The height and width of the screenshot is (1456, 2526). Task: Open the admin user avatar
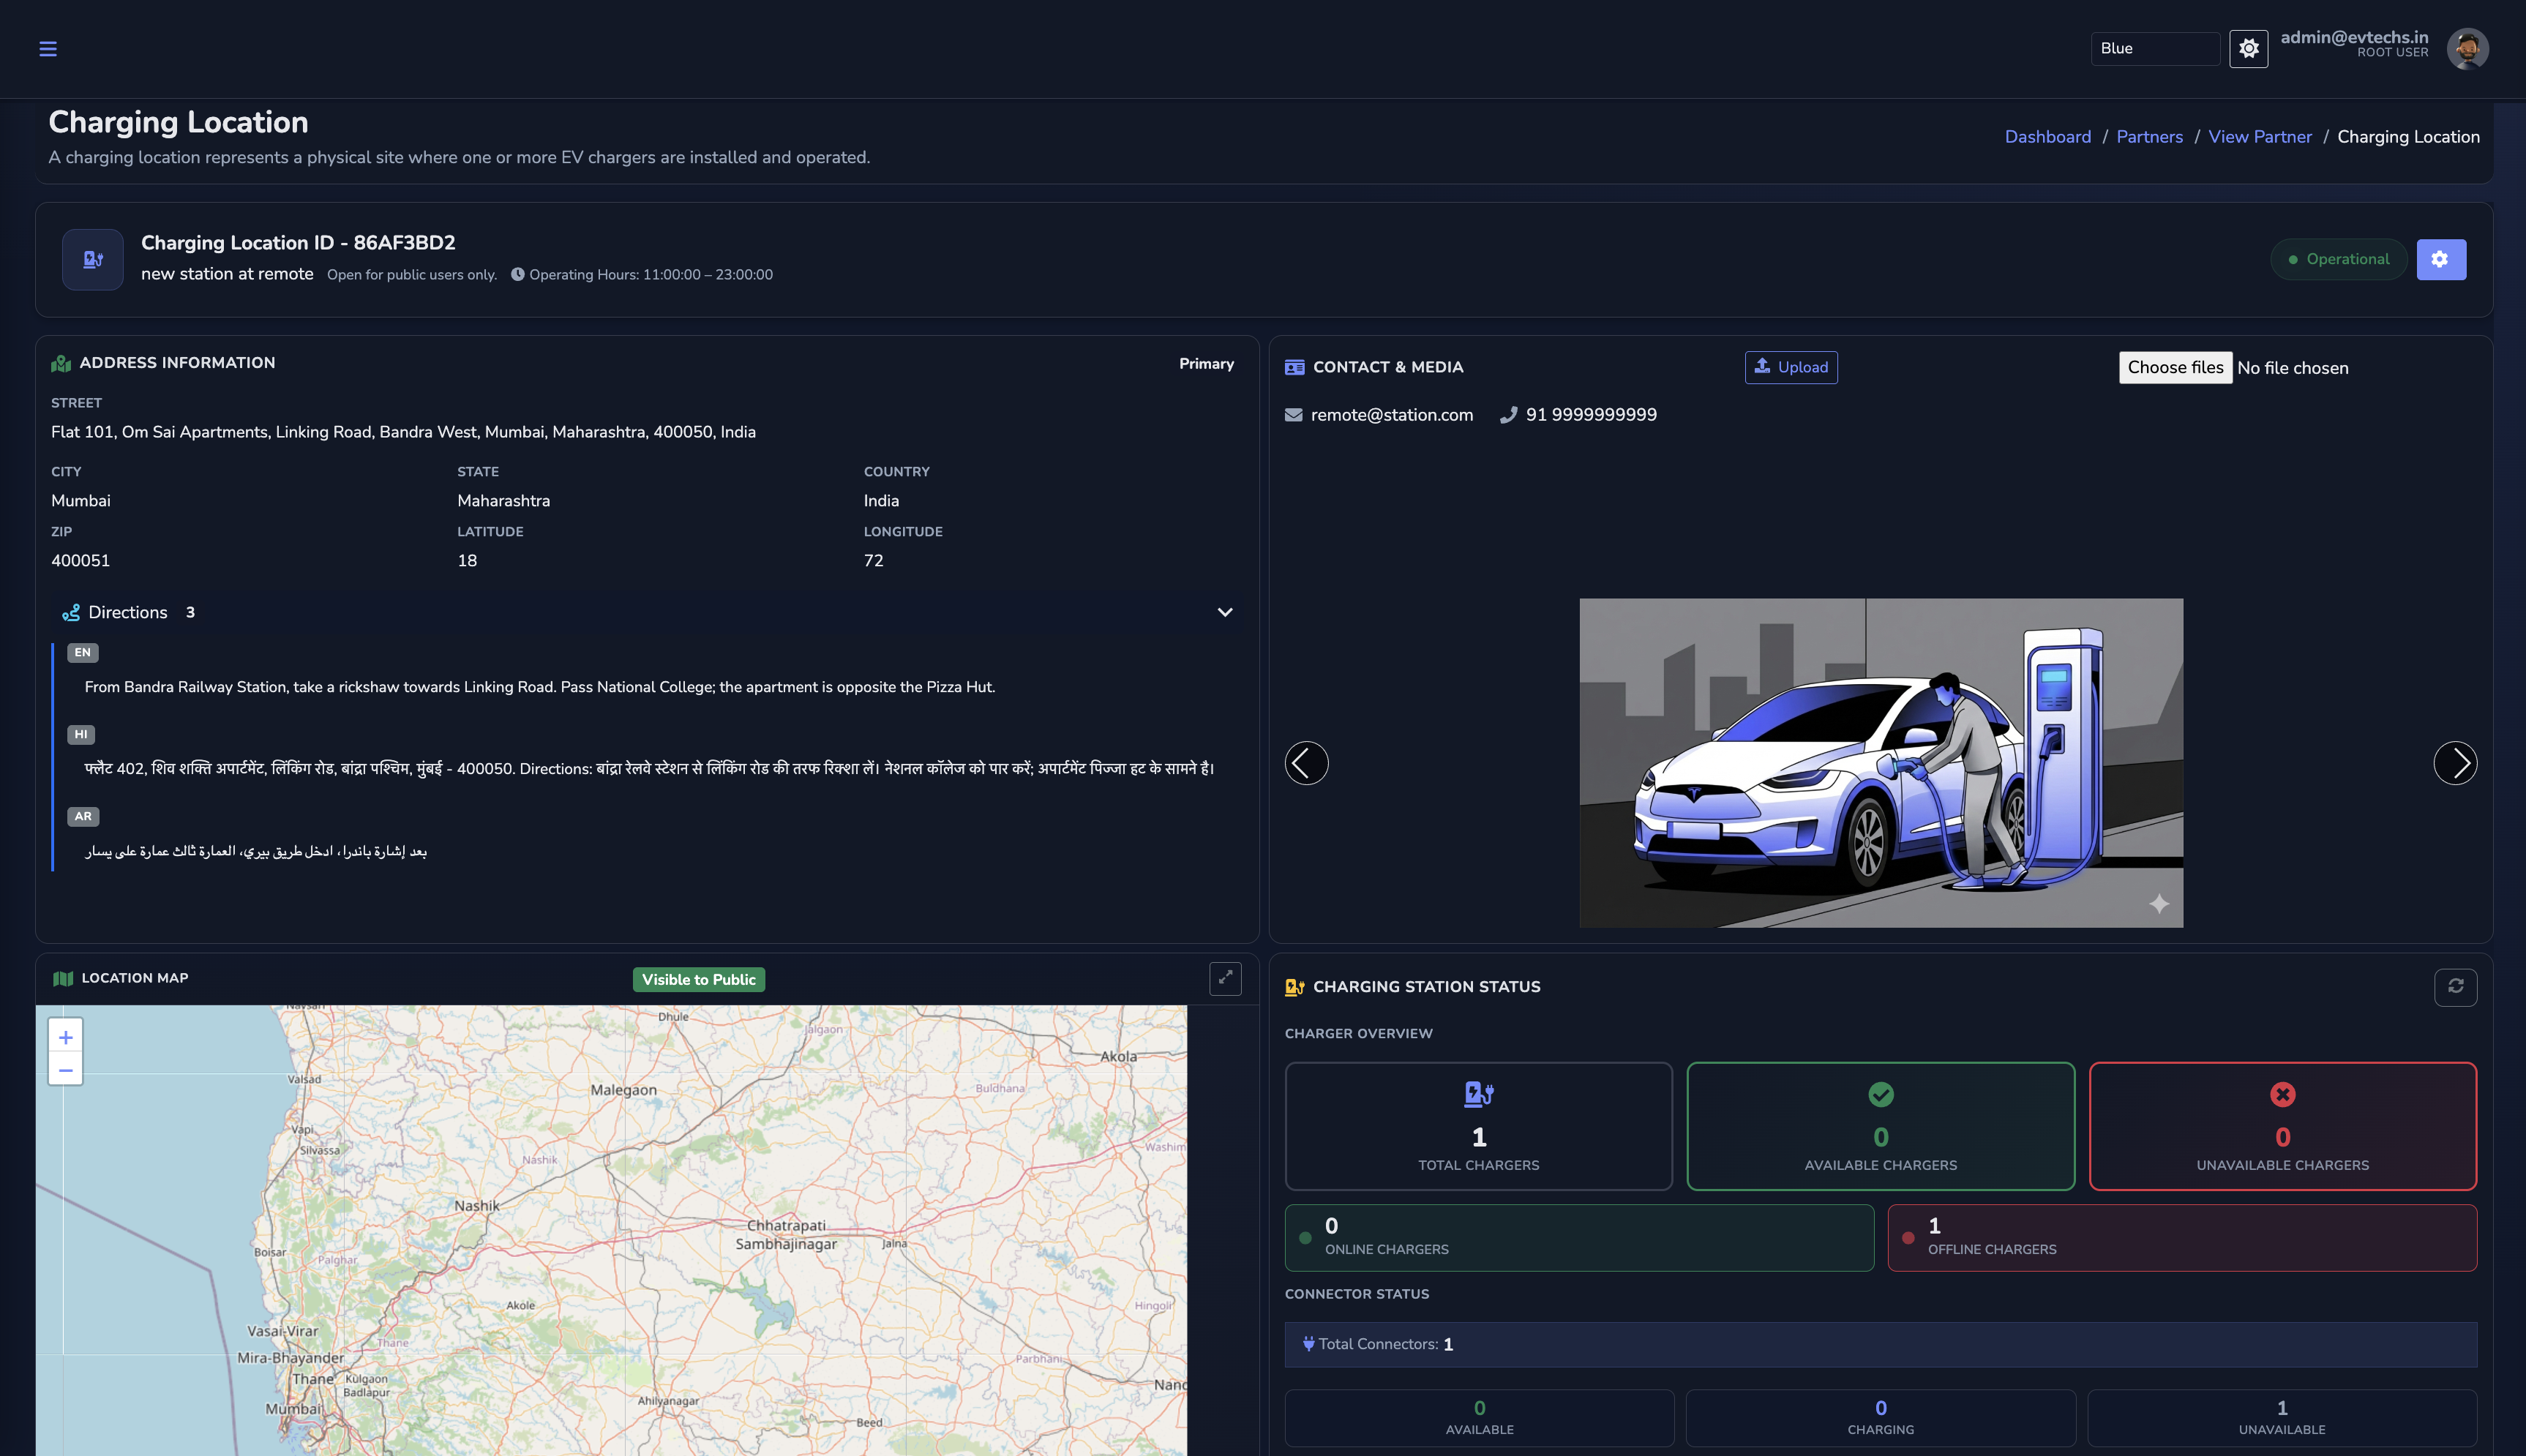(2467, 48)
